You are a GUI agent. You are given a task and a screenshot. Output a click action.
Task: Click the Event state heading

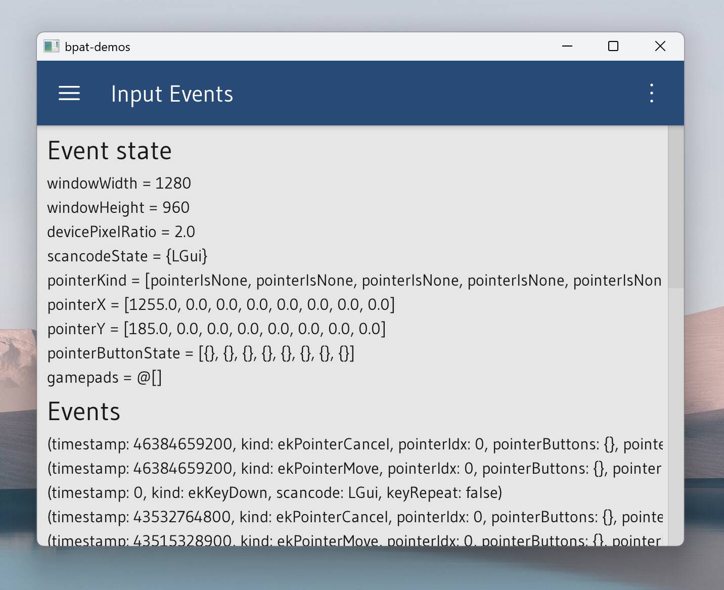pyautogui.click(x=110, y=151)
